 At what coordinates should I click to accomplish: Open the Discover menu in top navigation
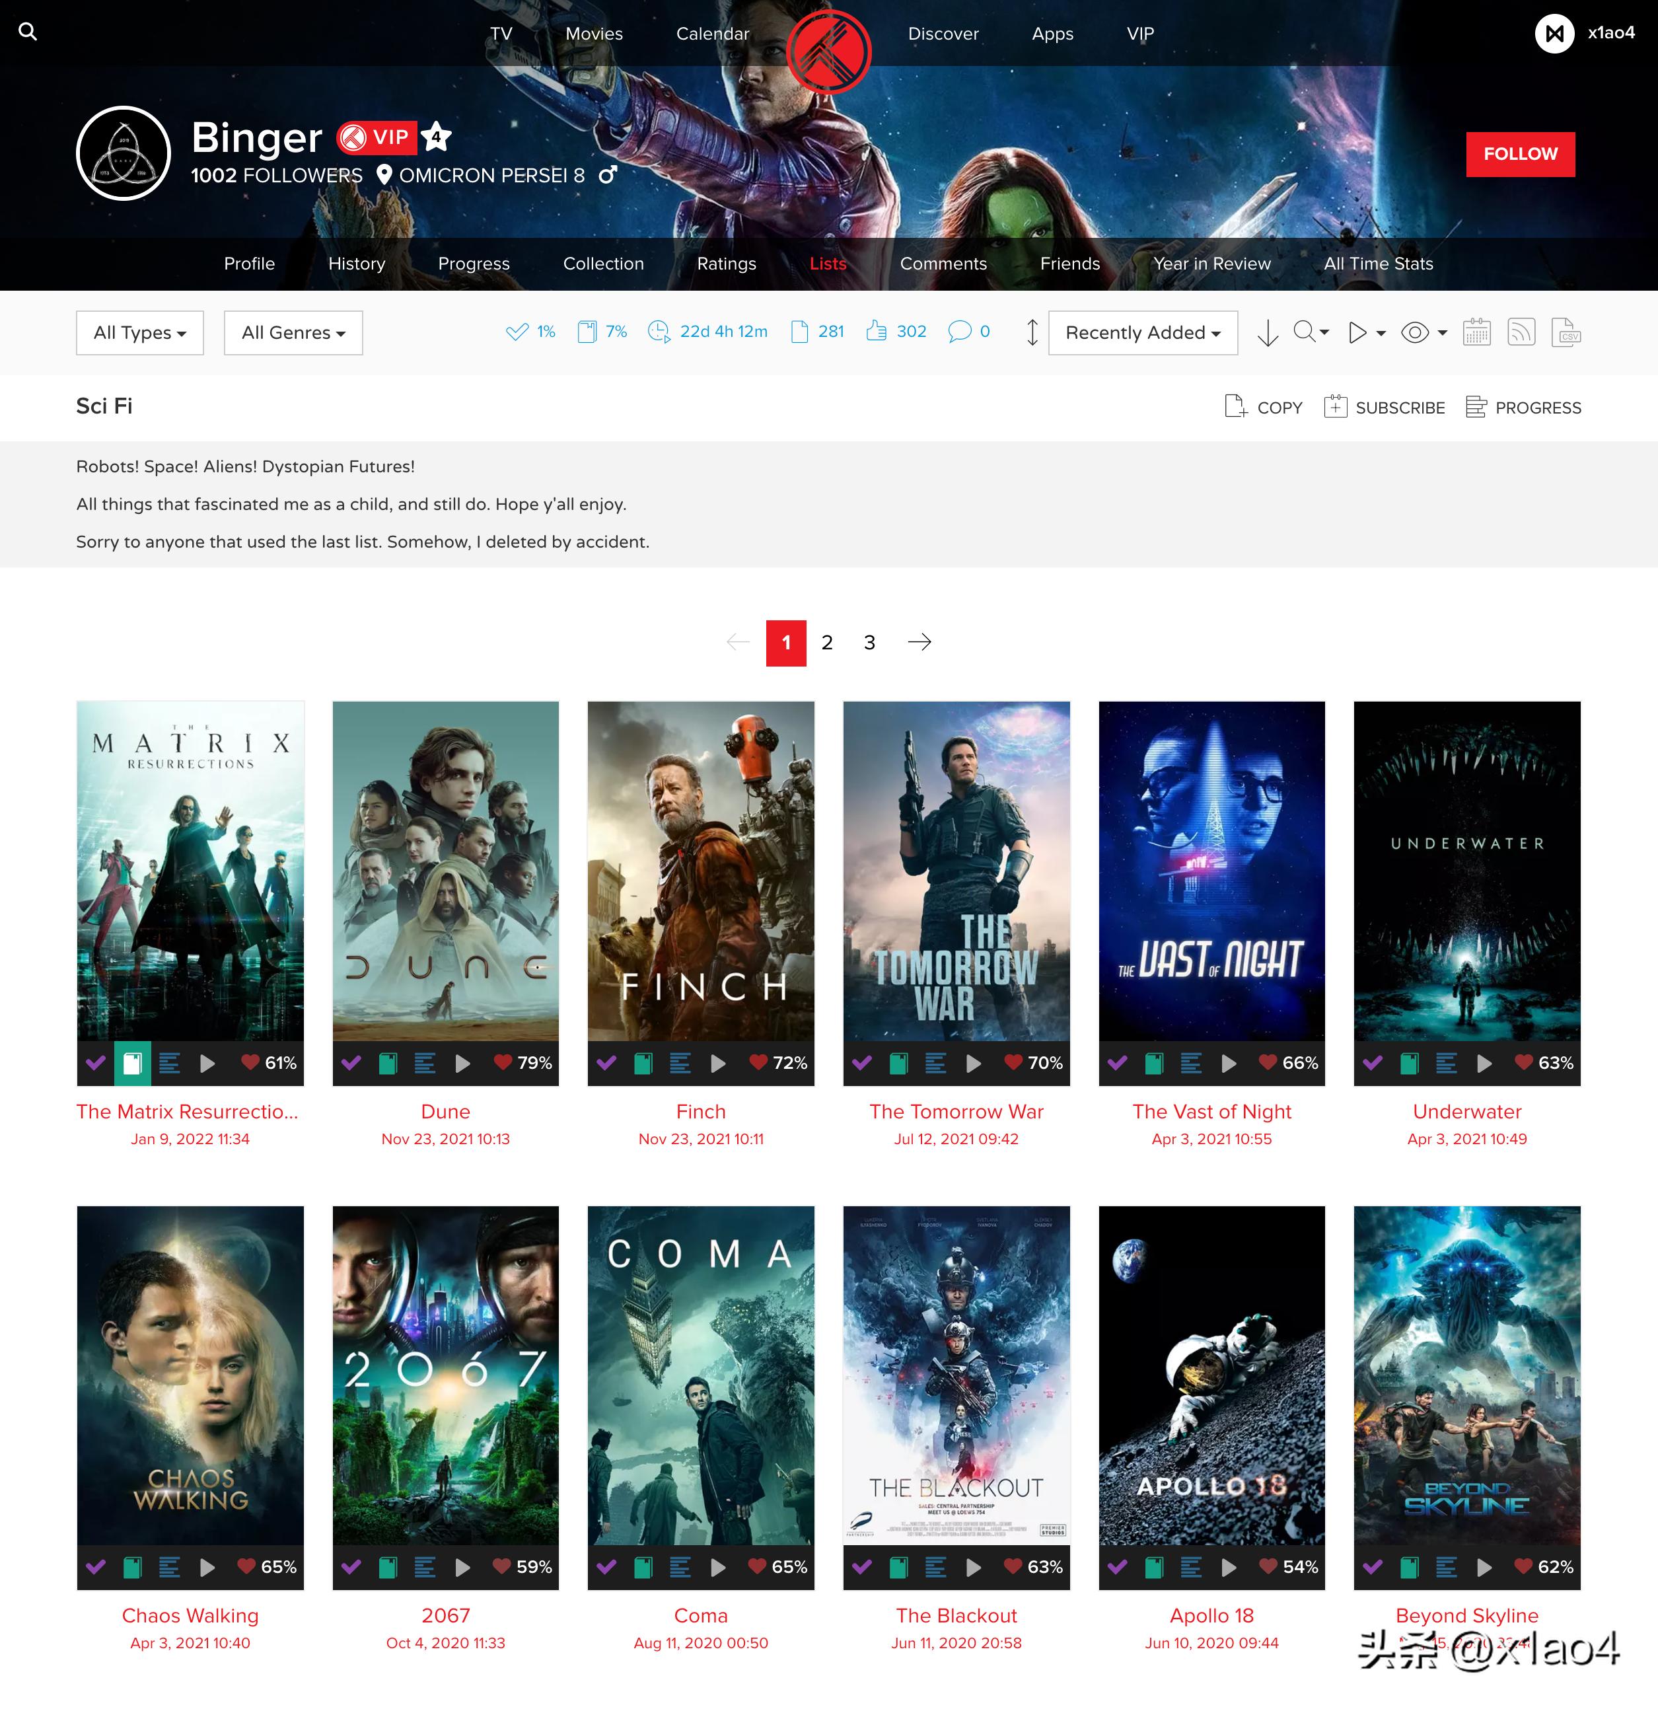pos(943,33)
